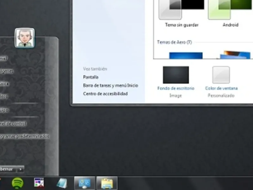The height and width of the screenshot is (190, 253).
Task: Launch the Paint icon in the taskbar
Action: tap(39, 183)
